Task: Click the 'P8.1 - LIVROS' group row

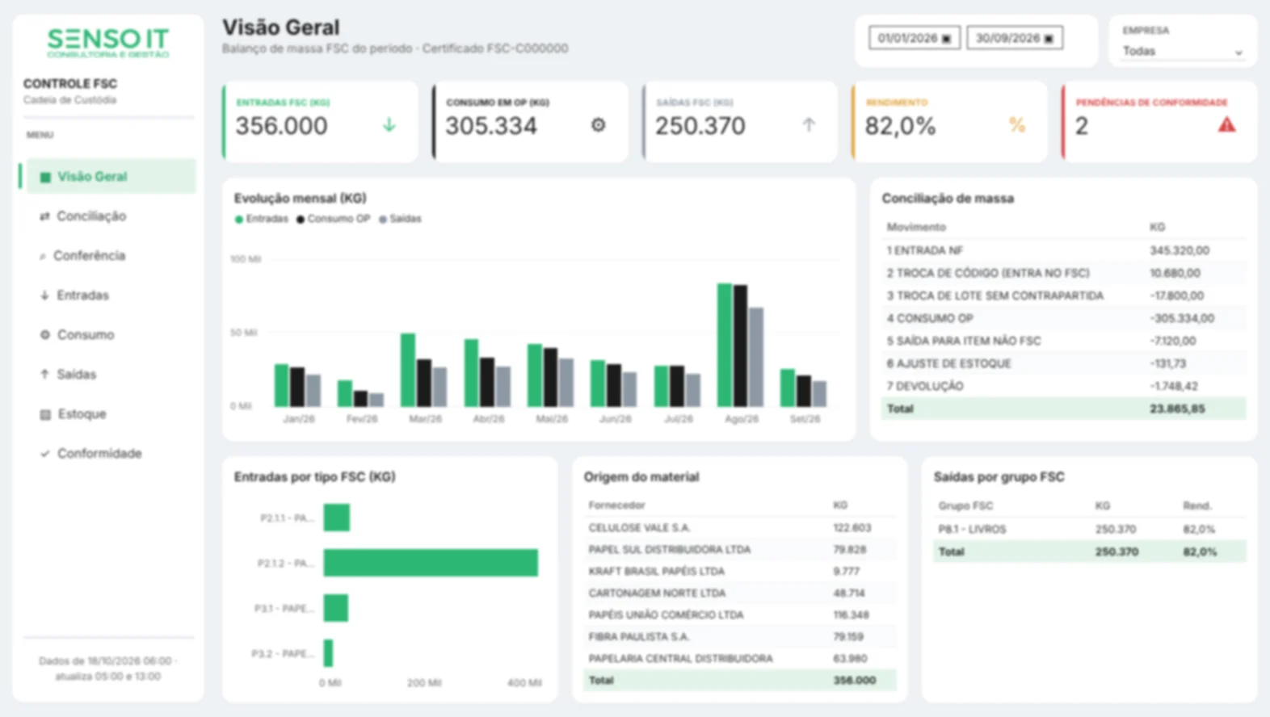Action: pyautogui.click(x=1090, y=530)
